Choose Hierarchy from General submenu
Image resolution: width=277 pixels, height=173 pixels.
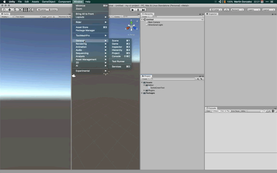(120, 50)
